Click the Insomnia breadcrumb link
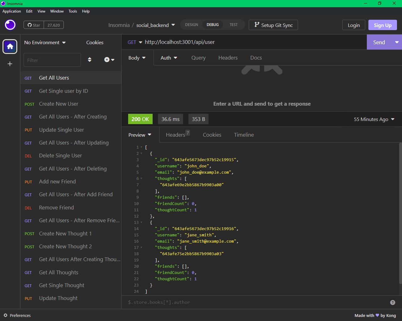The height and width of the screenshot is (321, 402). [119, 25]
